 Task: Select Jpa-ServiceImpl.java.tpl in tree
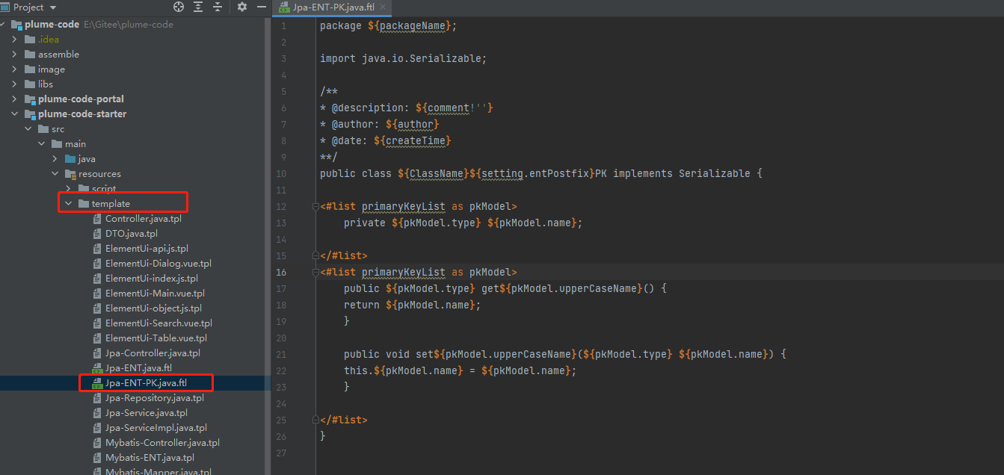point(156,428)
